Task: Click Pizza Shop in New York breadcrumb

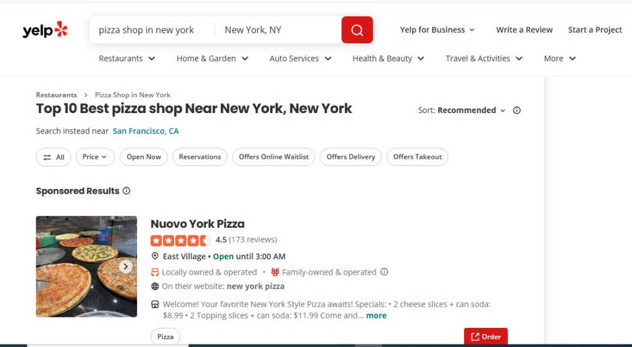Action: [133, 94]
